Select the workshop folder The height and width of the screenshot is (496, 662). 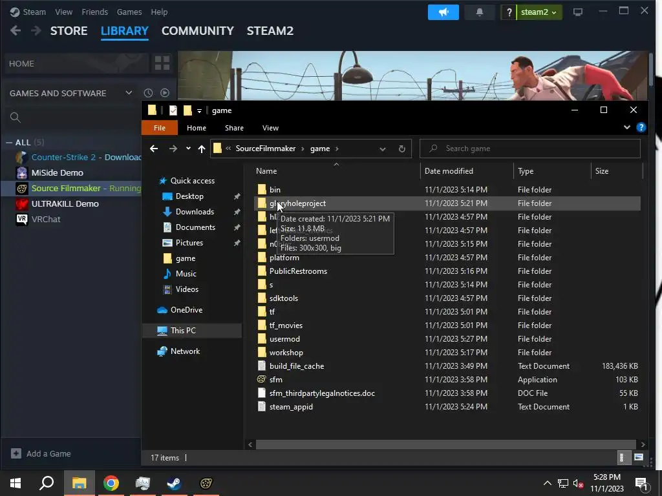286,353
